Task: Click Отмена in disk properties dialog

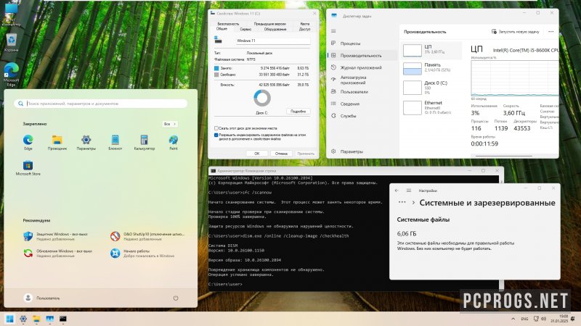Action: point(281,154)
